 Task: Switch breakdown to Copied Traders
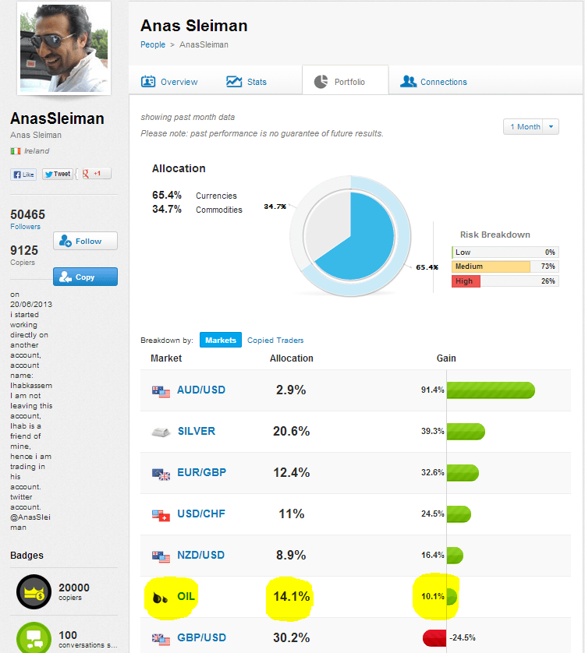[275, 341]
